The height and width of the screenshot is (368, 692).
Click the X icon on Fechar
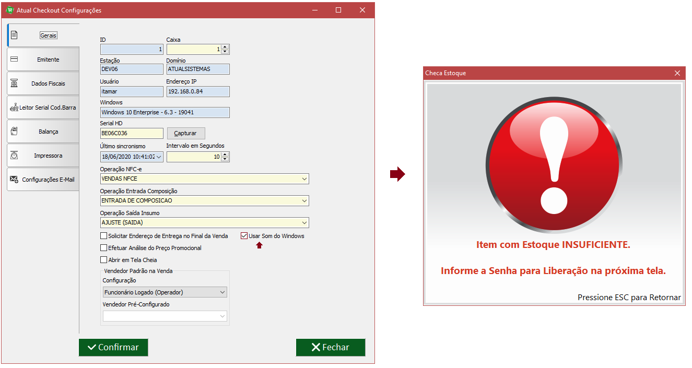tap(315, 348)
